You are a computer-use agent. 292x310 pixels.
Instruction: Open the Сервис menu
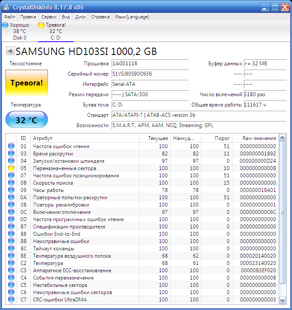pyautogui.click(x=49, y=17)
